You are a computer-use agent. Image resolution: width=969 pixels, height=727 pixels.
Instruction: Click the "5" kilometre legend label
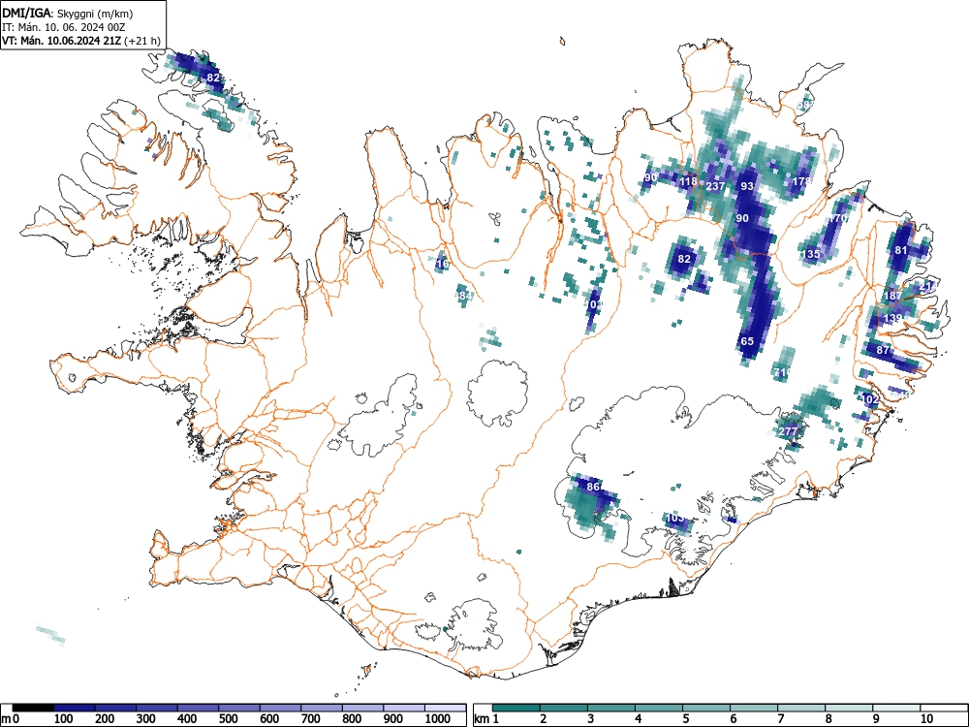(x=685, y=719)
